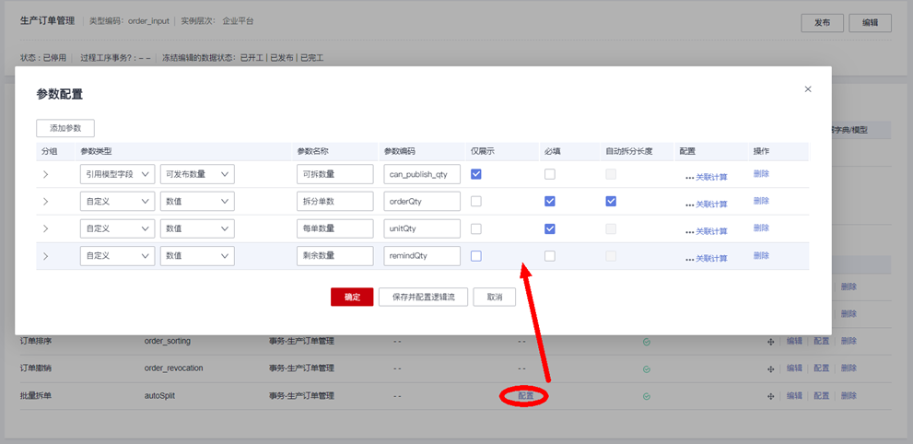
Task: Click the ellipsis icon before 关联计算 for remindQty
Action: (x=688, y=258)
